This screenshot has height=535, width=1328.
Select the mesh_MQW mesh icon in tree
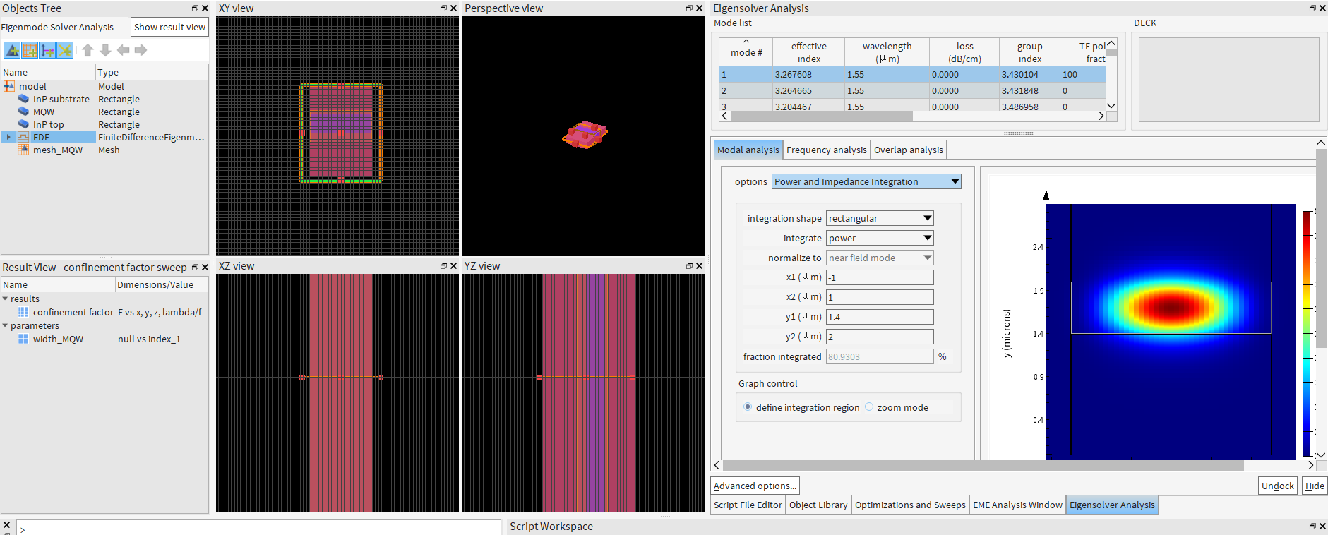[23, 150]
